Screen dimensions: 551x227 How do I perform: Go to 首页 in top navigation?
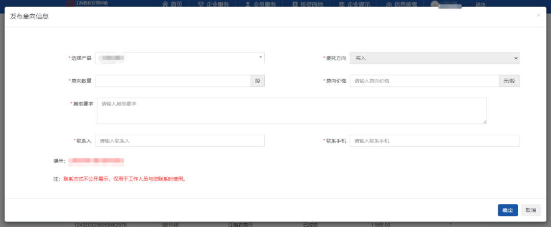[x=172, y=4]
